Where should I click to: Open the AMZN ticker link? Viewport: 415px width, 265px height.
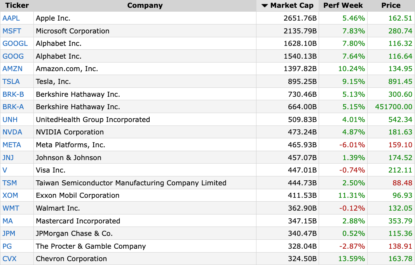(x=12, y=69)
